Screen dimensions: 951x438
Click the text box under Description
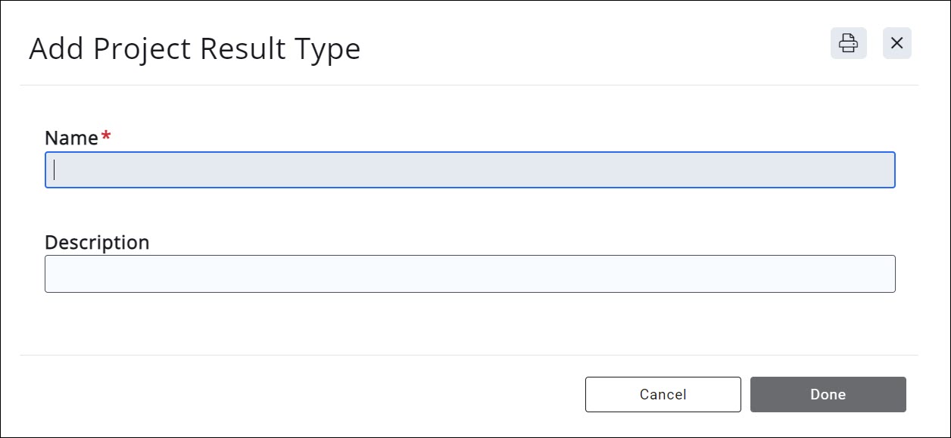click(x=469, y=274)
